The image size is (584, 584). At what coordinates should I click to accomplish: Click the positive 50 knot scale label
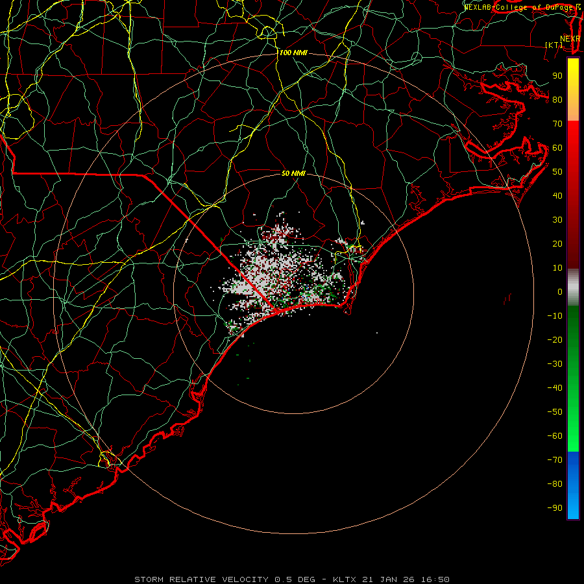pyautogui.click(x=557, y=172)
